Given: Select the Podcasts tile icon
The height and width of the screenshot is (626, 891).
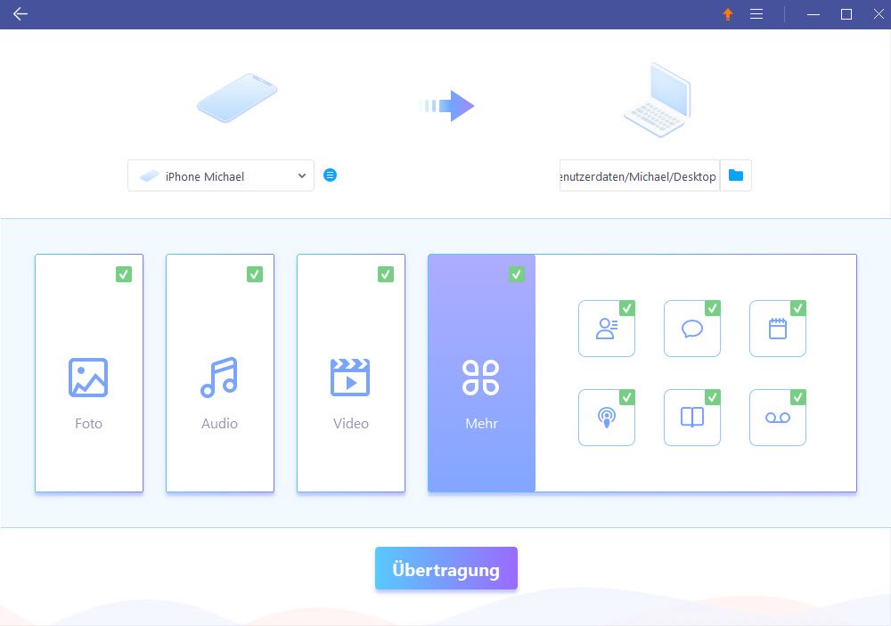Looking at the screenshot, I should [606, 418].
